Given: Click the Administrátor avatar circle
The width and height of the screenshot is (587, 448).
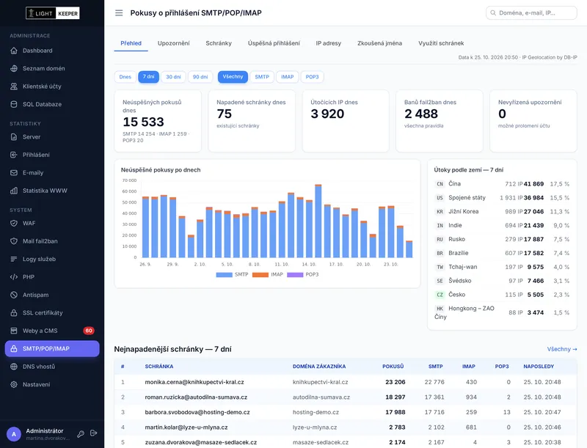Looking at the screenshot, I should click(x=14, y=434).
